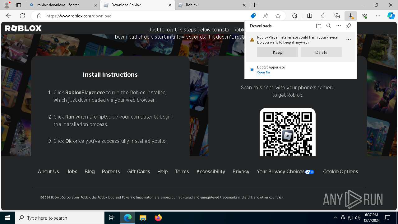
Task: Click Open file under Bootstrapper.exe
Action: click(263, 72)
